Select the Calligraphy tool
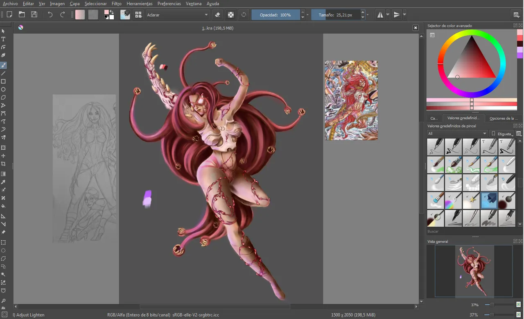Screen dimensions: 524x319 tap(3, 55)
